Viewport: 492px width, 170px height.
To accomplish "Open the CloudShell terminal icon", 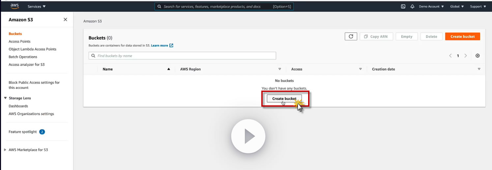I will [403, 7].
